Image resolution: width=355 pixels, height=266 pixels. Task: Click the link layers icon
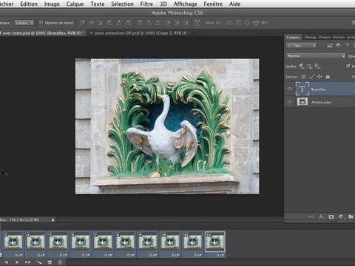pyautogui.click(x=311, y=216)
